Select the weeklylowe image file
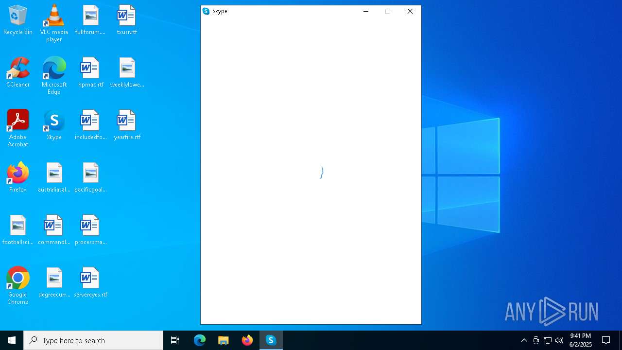 coord(127,73)
